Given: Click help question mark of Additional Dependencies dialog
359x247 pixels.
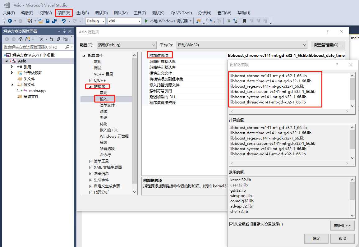Looking at the screenshot, I should point(337,65).
